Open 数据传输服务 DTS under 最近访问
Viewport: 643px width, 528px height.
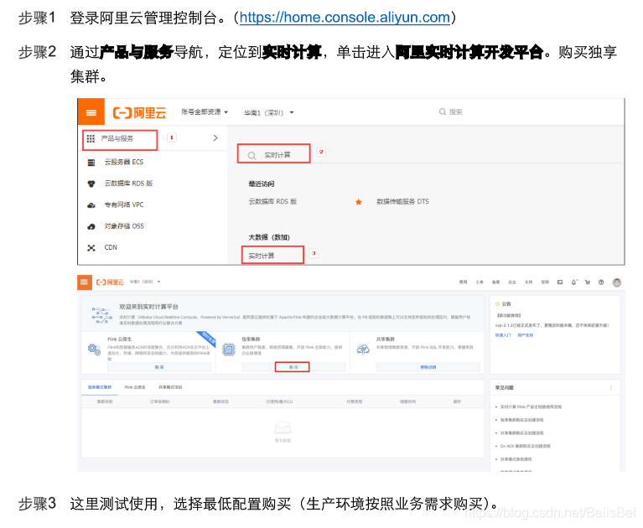coord(402,202)
